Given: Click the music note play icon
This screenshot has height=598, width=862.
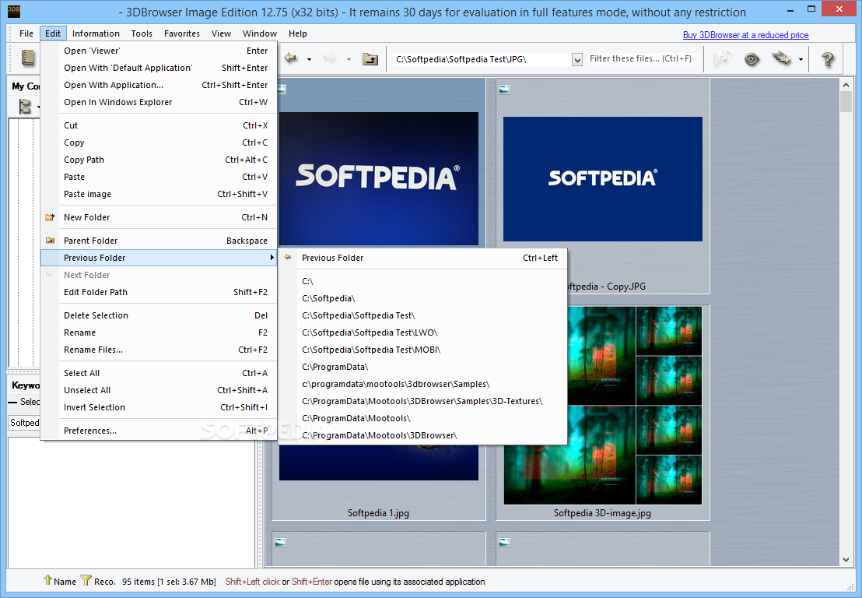Looking at the screenshot, I should (723, 58).
